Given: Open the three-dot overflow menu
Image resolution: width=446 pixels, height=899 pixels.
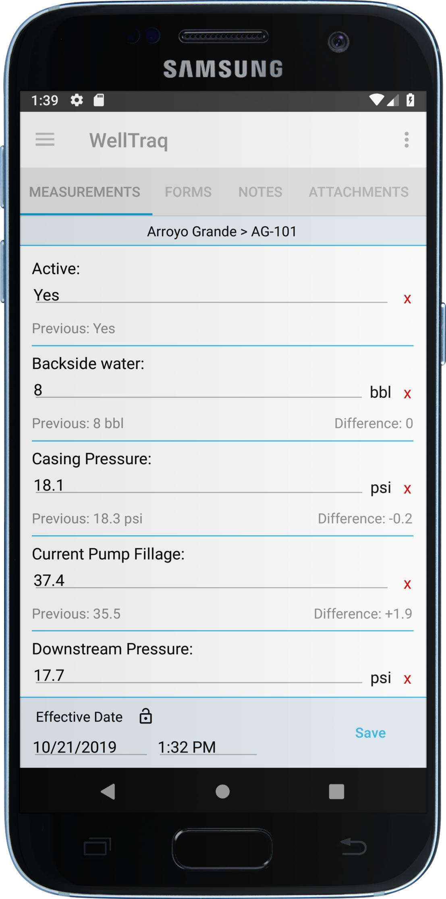Looking at the screenshot, I should (x=407, y=140).
